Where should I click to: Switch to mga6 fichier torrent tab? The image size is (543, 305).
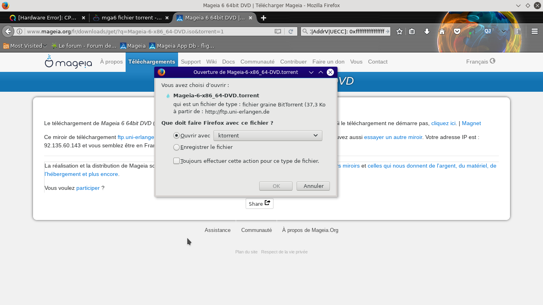[131, 18]
